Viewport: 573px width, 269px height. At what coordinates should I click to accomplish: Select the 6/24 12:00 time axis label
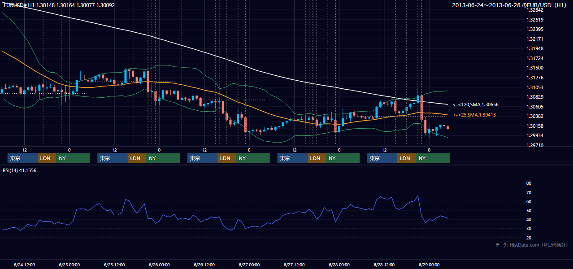click(25, 265)
